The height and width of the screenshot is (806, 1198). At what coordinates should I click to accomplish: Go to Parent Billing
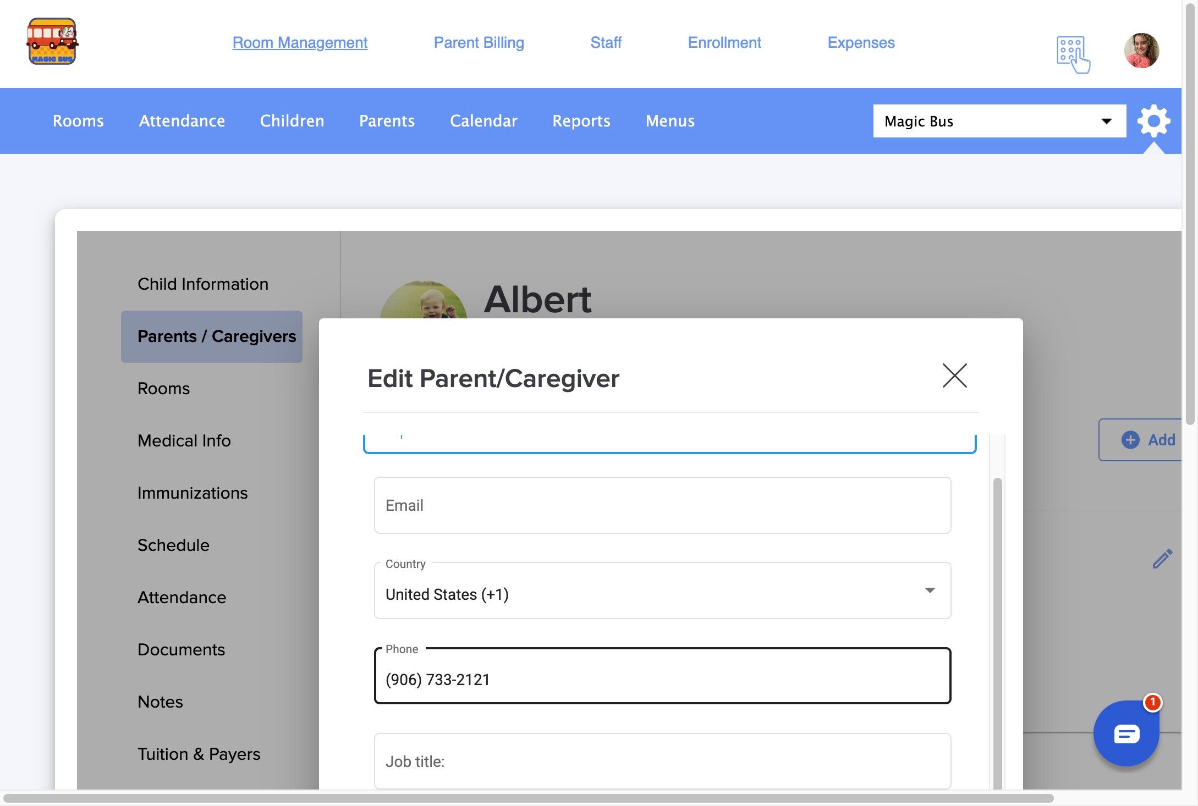479,42
